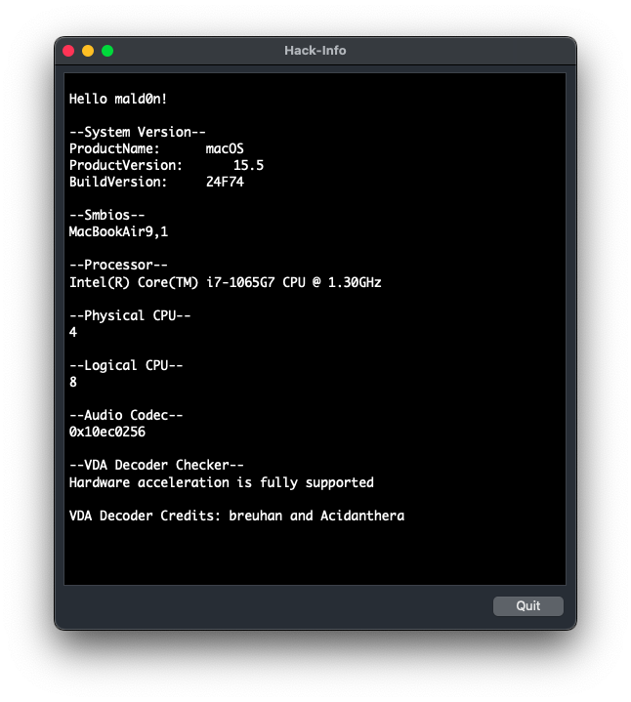631x702 pixels.
Task: Close the Hack-Info window with the red button
Action: click(x=68, y=51)
